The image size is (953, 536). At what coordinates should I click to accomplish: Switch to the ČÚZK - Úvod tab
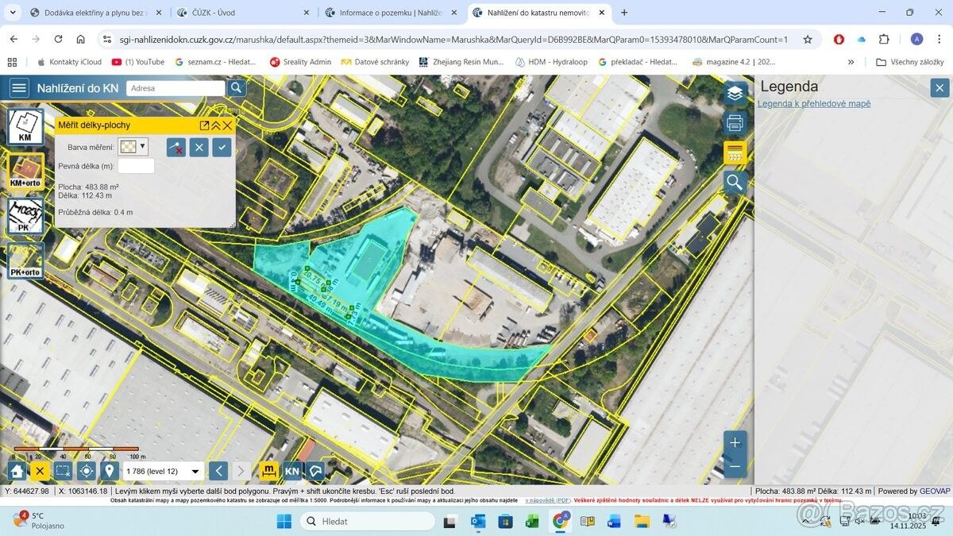tap(239, 13)
